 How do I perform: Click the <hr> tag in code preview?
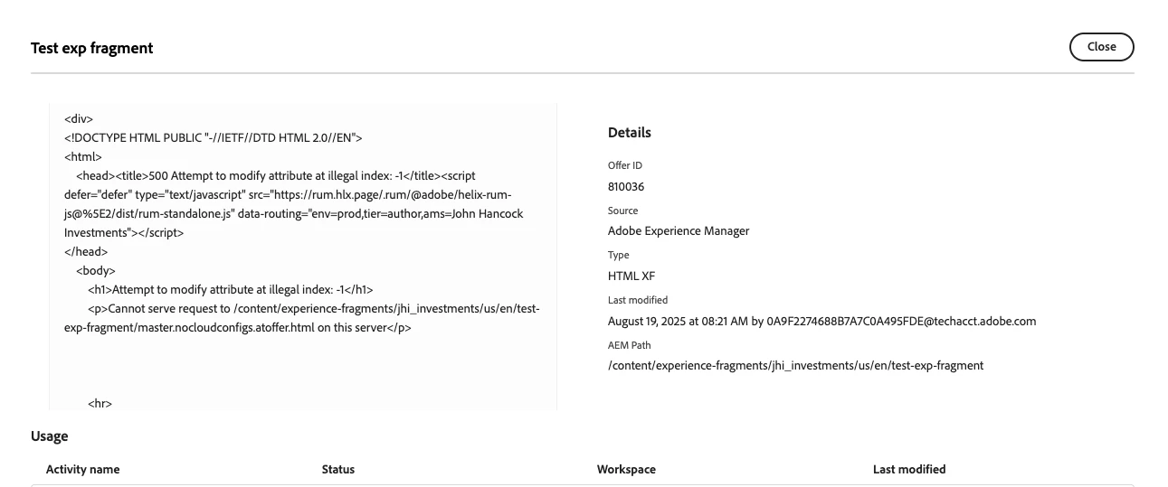[100, 403]
